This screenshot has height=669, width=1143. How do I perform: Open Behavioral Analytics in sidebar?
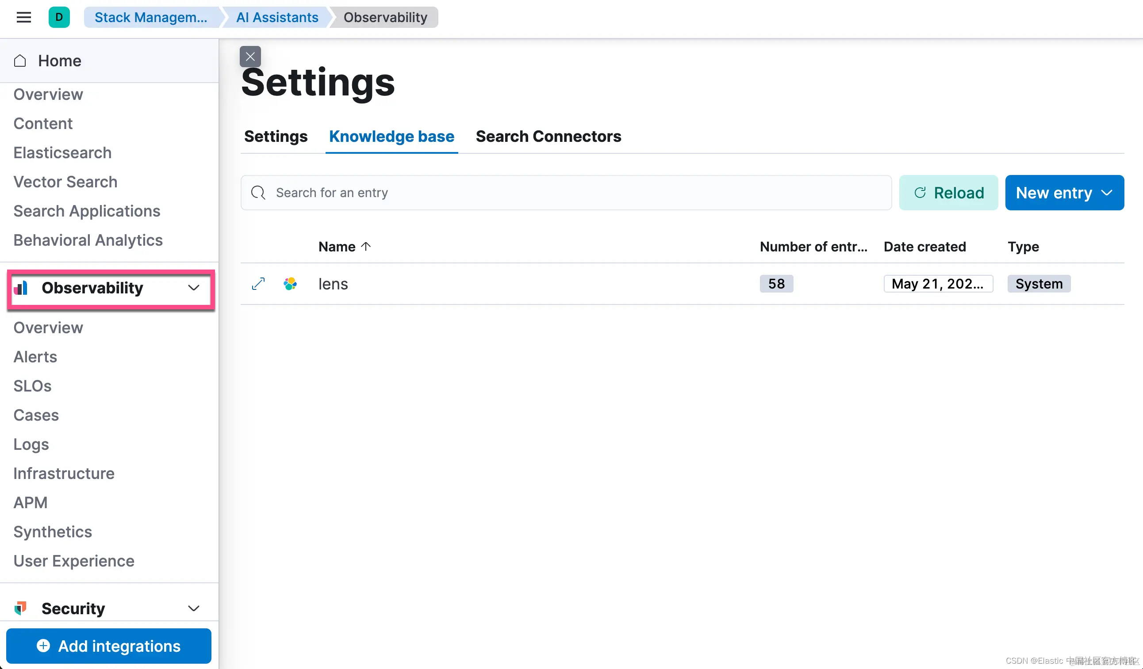coord(88,240)
